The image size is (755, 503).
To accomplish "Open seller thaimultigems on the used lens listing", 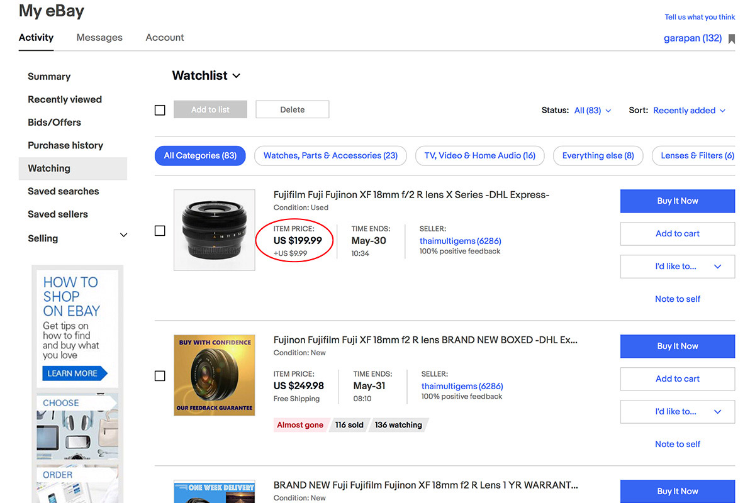I will pyautogui.click(x=461, y=241).
